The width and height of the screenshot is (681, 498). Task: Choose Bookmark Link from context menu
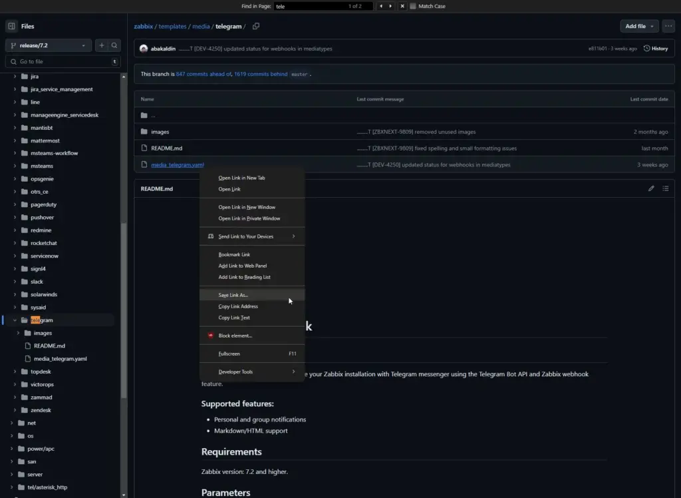click(252, 254)
